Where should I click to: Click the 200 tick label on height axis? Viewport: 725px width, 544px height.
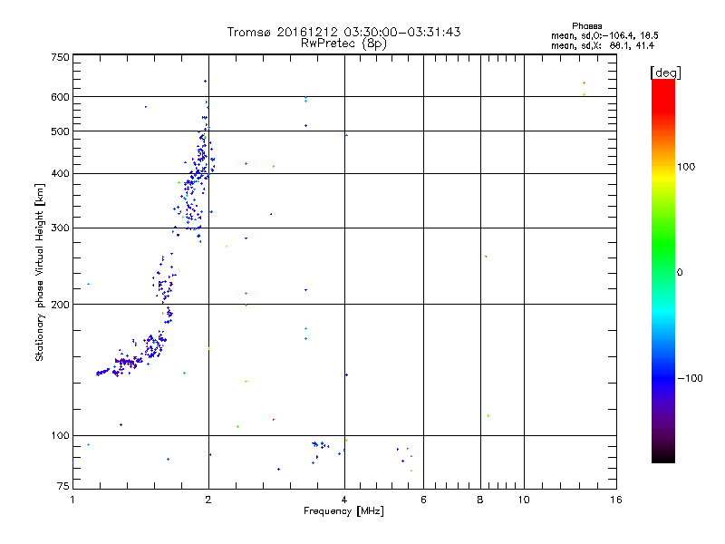[60, 305]
